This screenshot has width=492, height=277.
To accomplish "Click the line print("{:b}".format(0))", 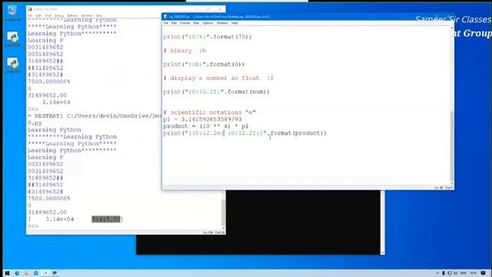I will [203, 65].
